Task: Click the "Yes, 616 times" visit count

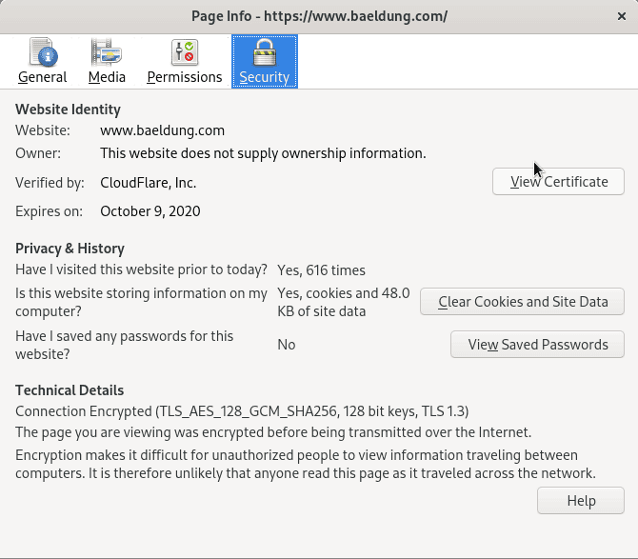Action: pyautogui.click(x=321, y=270)
